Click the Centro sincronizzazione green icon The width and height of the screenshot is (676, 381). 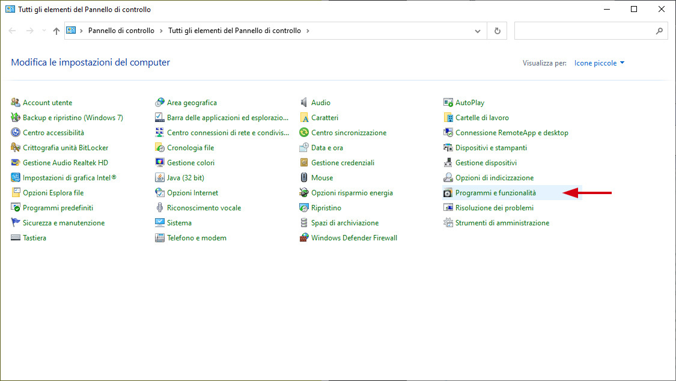click(304, 133)
